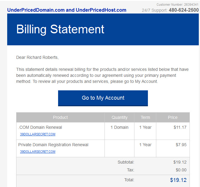Click the Term column header

click(x=145, y=117)
